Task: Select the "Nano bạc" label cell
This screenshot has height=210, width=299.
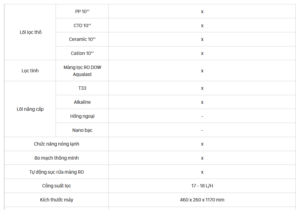Action: pyautogui.click(x=82, y=130)
